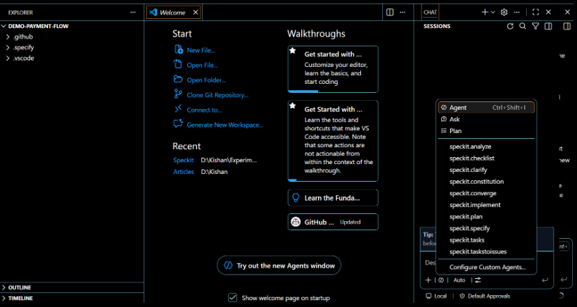Click the agent mode picker icon in the chat input
This screenshot has height=307, width=577.
click(x=441, y=280)
